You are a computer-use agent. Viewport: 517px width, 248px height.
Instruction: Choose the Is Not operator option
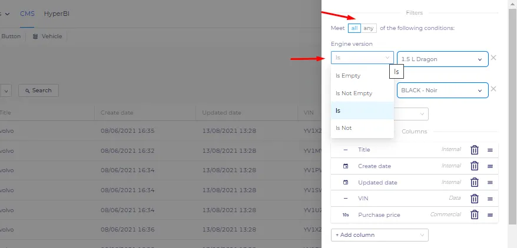[x=362, y=128]
